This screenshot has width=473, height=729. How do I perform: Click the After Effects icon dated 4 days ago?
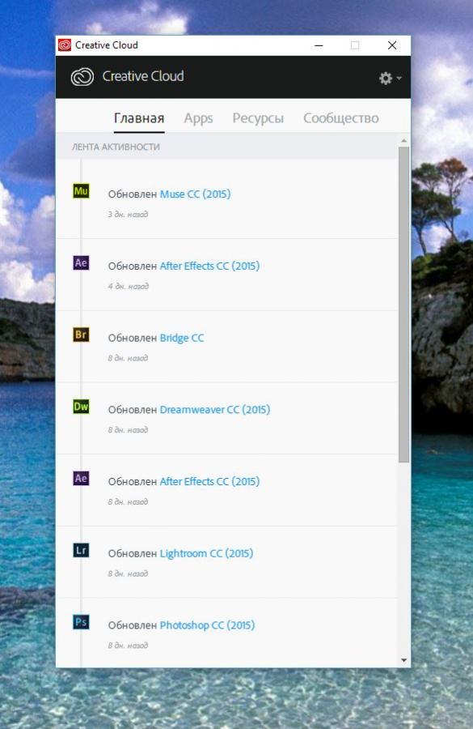81,263
